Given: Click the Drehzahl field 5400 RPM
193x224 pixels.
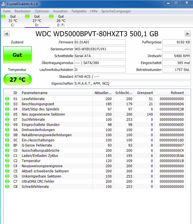Looking at the screenshot, I should click(177, 56).
